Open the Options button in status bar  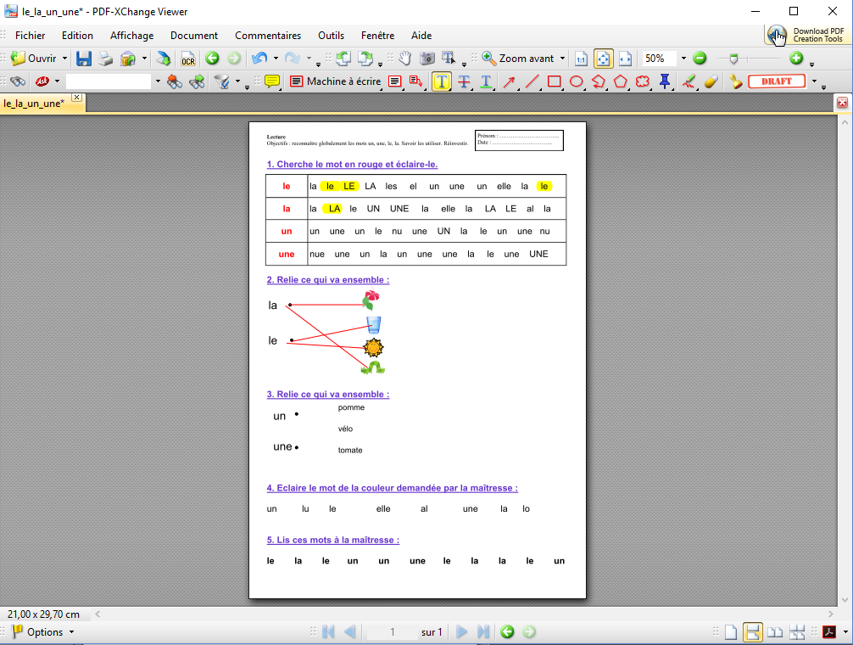pos(43,631)
